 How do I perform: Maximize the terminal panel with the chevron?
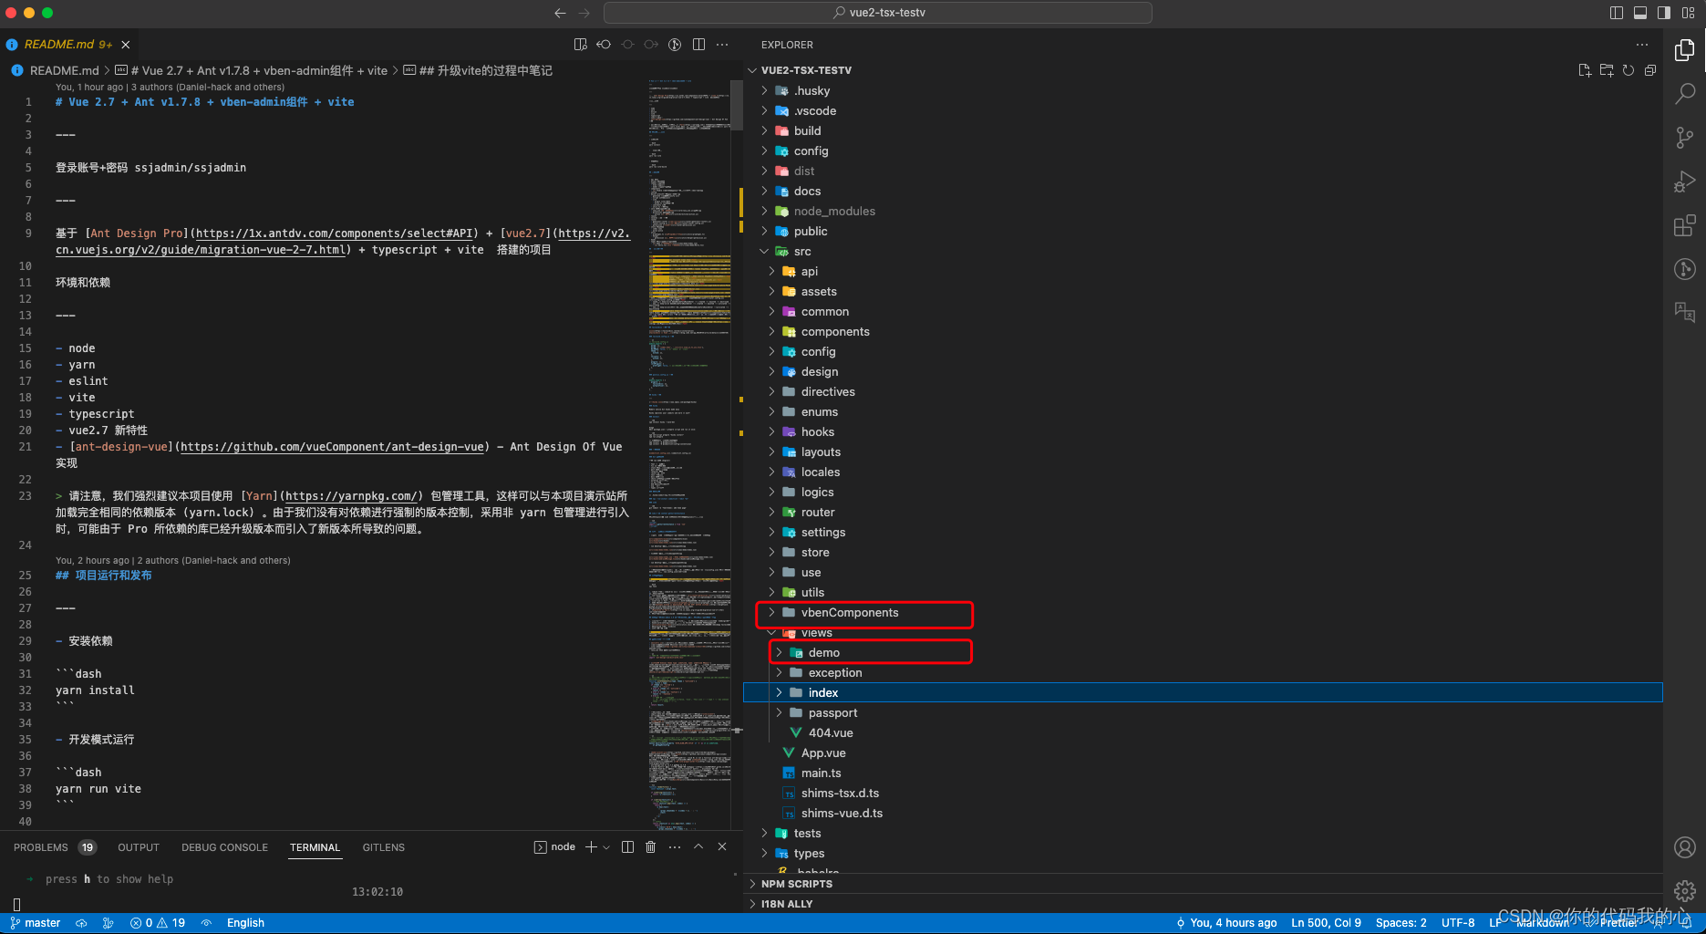coord(698,846)
